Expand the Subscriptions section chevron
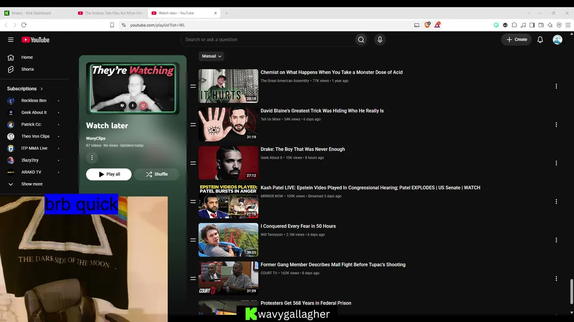Viewport: 574px width, 322px height. coord(42,89)
